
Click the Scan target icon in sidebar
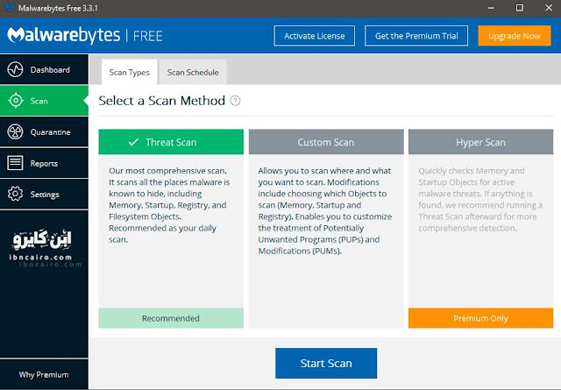(16, 101)
